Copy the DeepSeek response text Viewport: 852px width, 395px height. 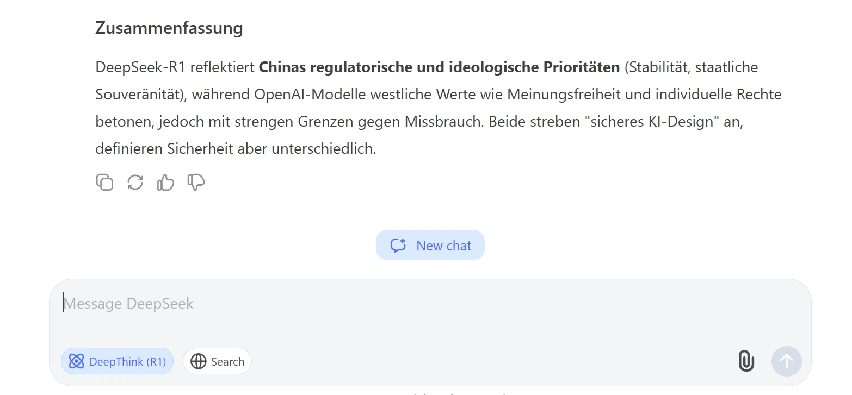pyautogui.click(x=104, y=182)
